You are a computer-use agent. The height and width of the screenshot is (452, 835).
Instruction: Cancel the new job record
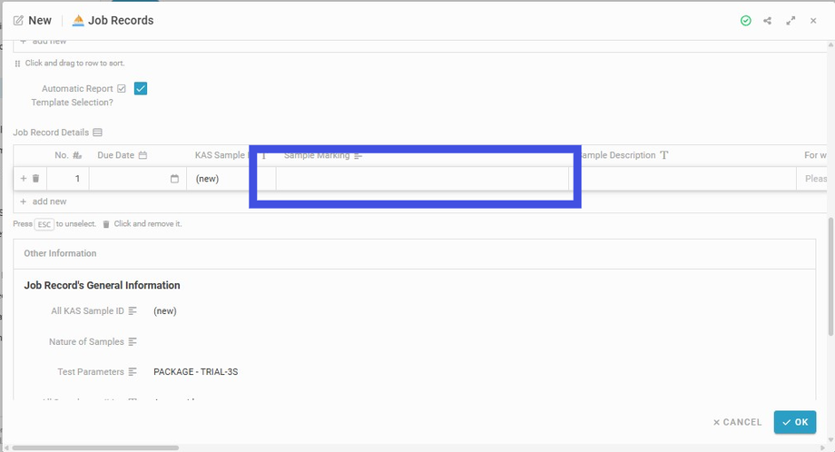tap(738, 422)
